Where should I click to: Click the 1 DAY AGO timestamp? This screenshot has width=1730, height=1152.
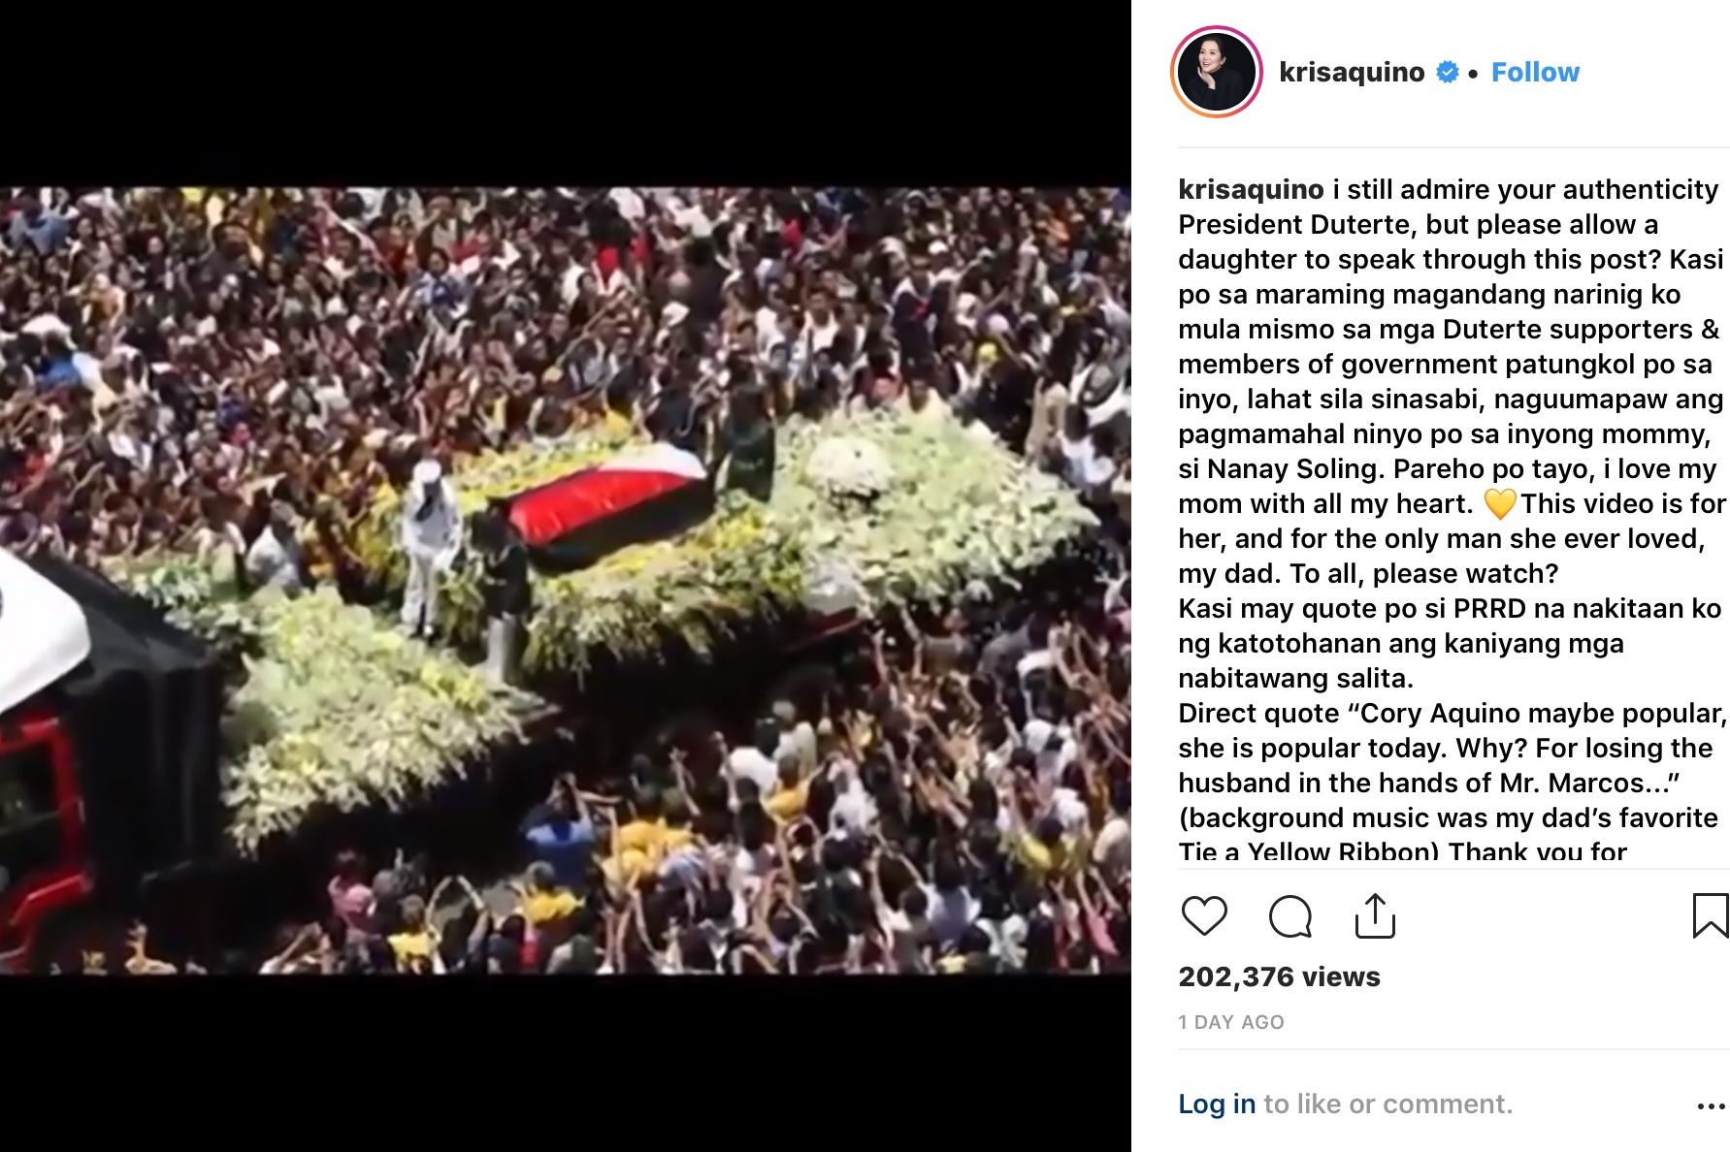[1231, 1022]
